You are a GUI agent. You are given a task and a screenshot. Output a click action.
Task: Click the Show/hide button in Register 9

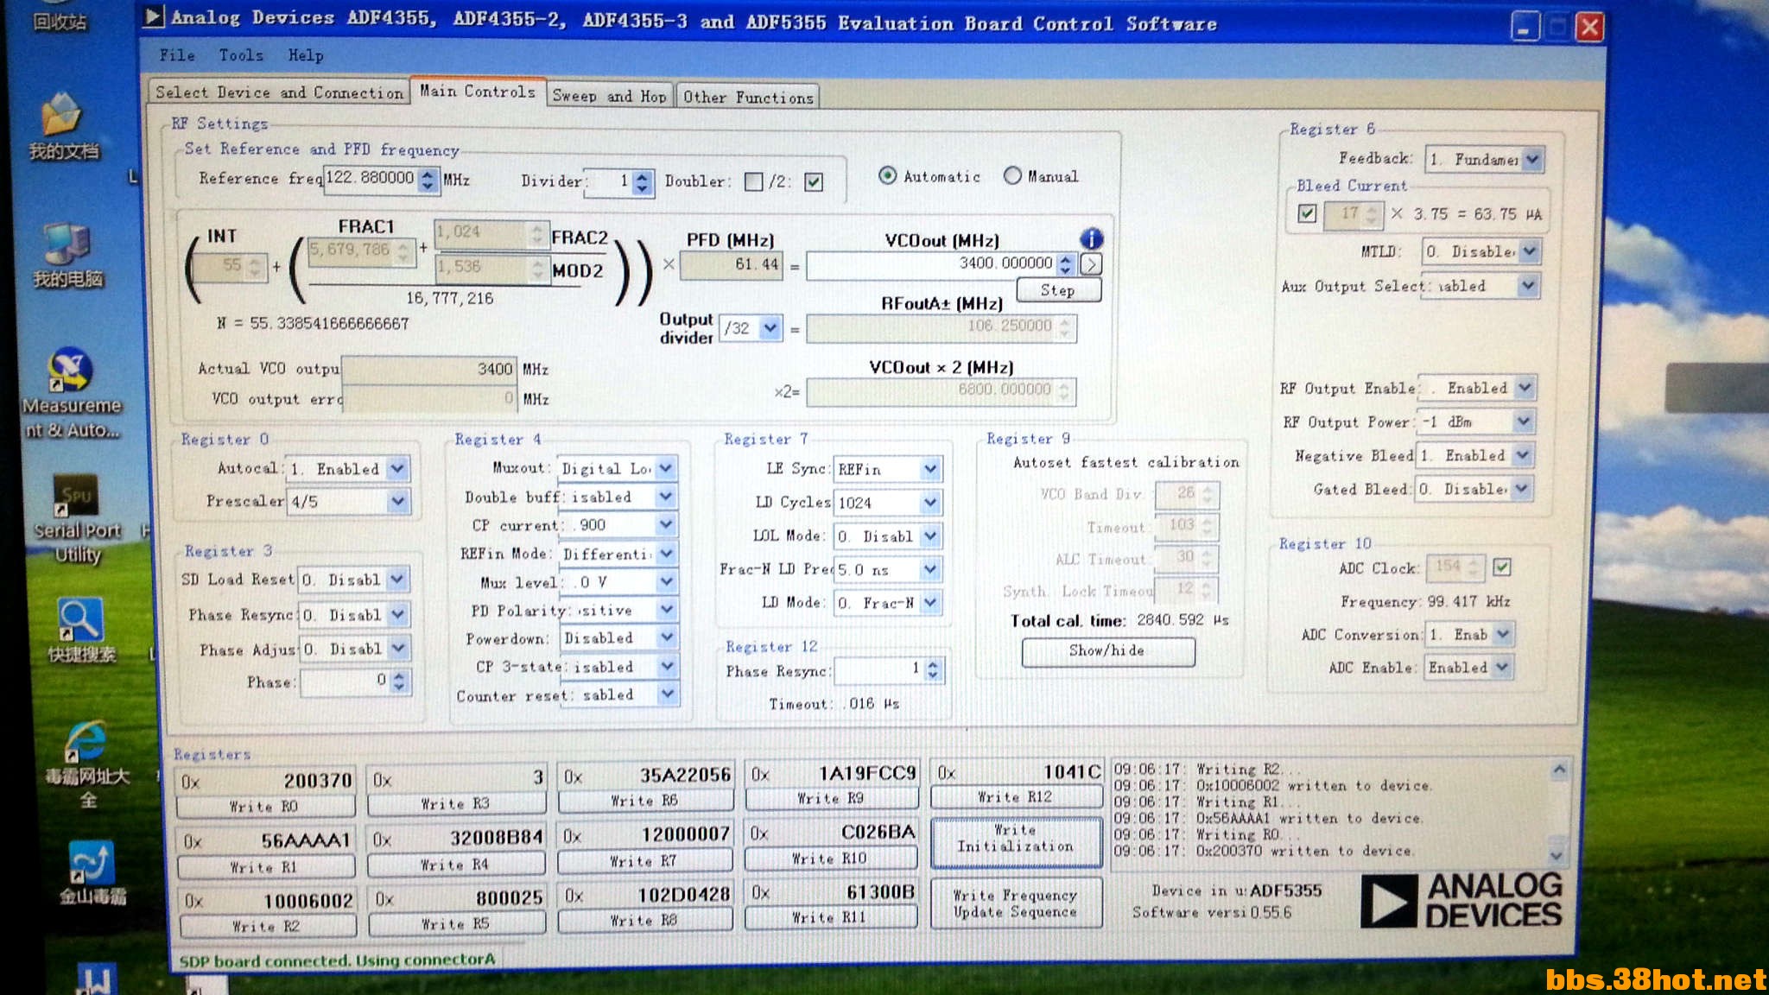[x=1107, y=651]
